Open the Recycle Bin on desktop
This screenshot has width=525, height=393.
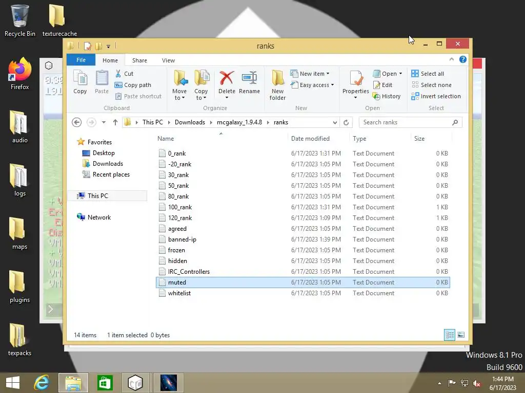[x=20, y=20]
